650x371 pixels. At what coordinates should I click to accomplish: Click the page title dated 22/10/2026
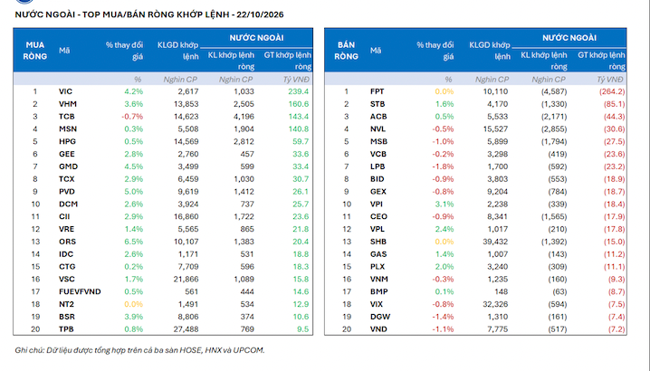coord(149,14)
